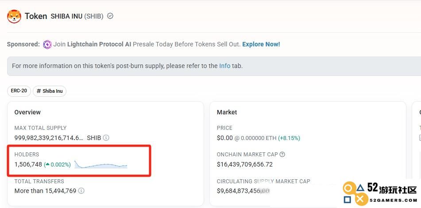Image resolution: width=421 pixels, height=208 pixels.
Task: Click the verified checkmark badge beside SHIB
Action: pos(110,16)
